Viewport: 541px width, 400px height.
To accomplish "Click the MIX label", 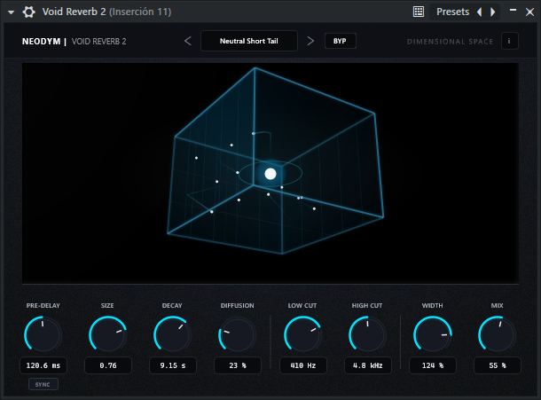I will click(498, 306).
